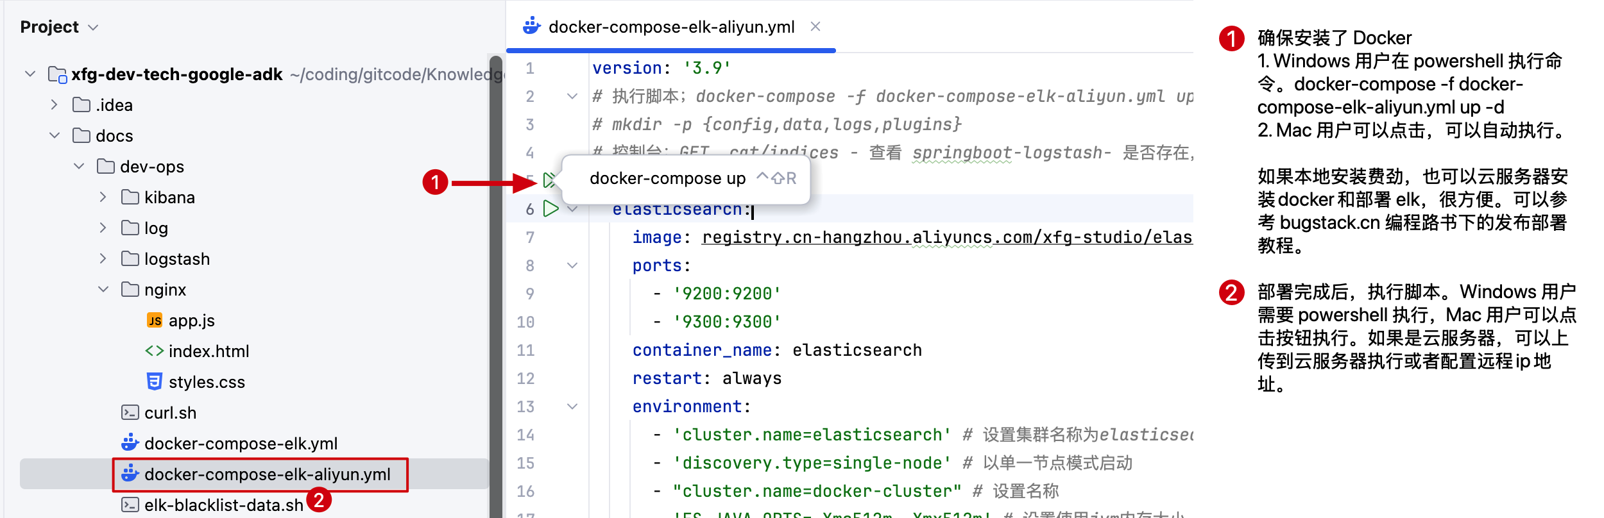Click the Docker icon in the editor tab
Viewport: 1604px width, 518px height.
pos(531,27)
